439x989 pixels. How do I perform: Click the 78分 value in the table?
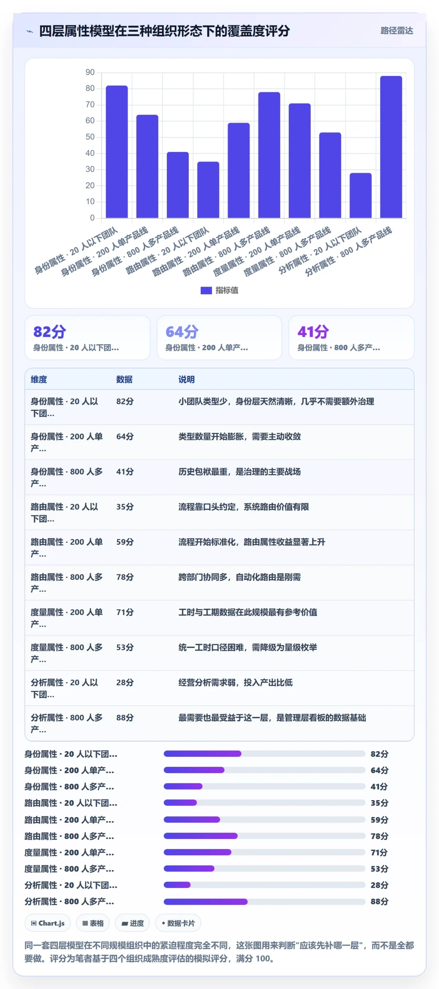(x=125, y=577)
